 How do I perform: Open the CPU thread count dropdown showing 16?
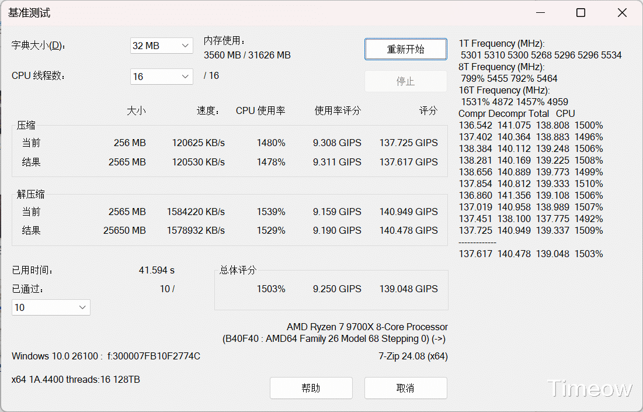coord(162,77)
